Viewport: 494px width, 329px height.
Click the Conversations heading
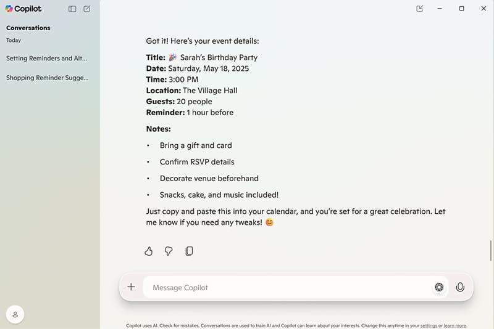pyautogui.click(x=28, y=28)
